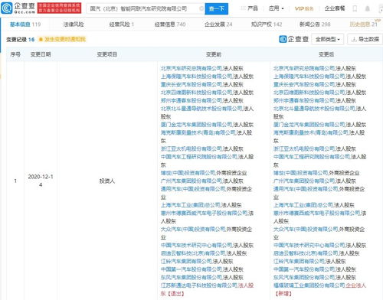This screenshot has width=383, height=300.
Task: Open 上海保隆汽车科技 link in 变更前 column
Action: [x=197, y=77]
